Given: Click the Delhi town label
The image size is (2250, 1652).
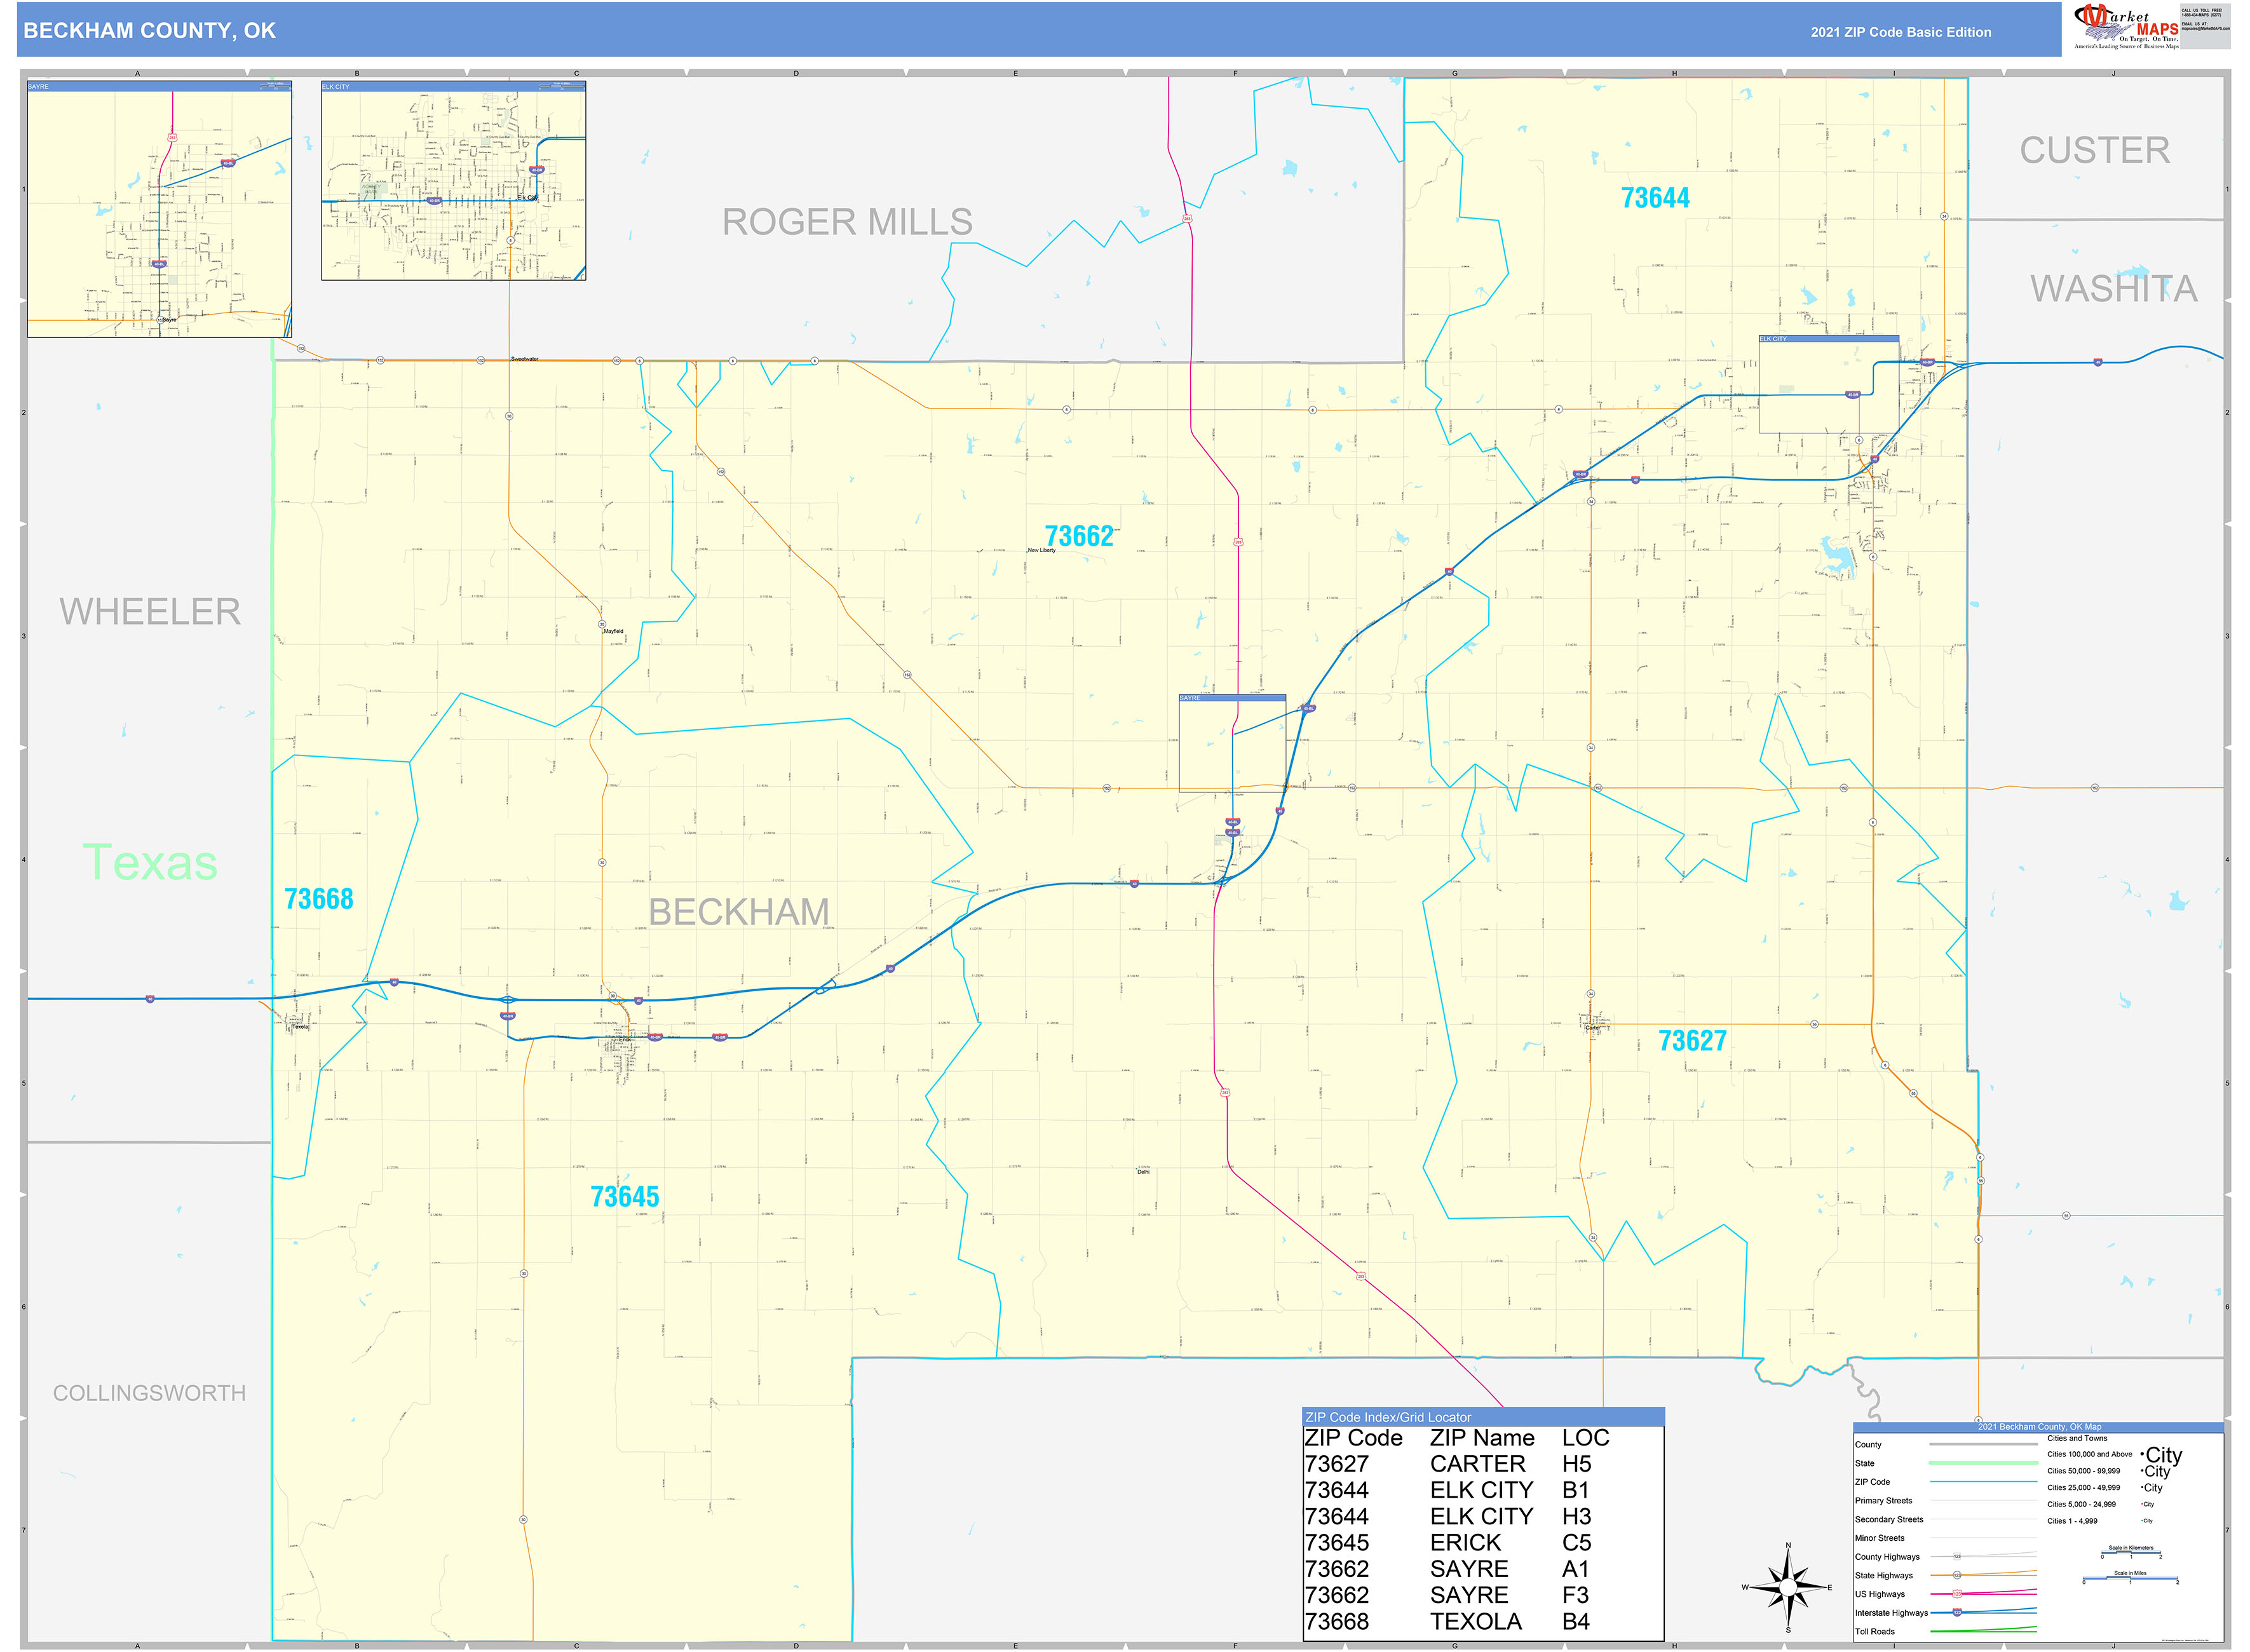Looking at the screenshot, I should tap(1143, 1172).
